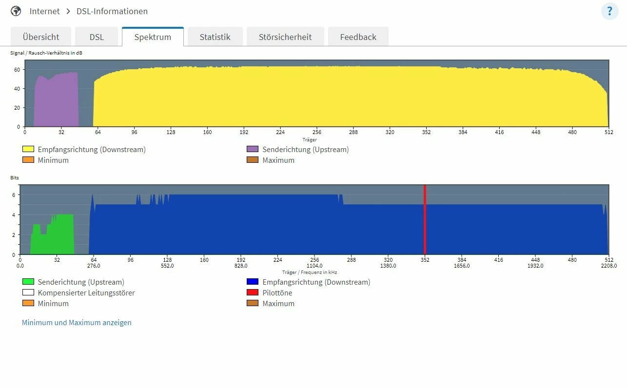Open the Feedback tab
This screenshot has height=389, width=627.
click(358, 37)
